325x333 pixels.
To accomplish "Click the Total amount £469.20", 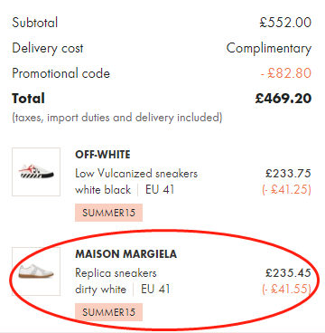I will (x=283, y=99).
